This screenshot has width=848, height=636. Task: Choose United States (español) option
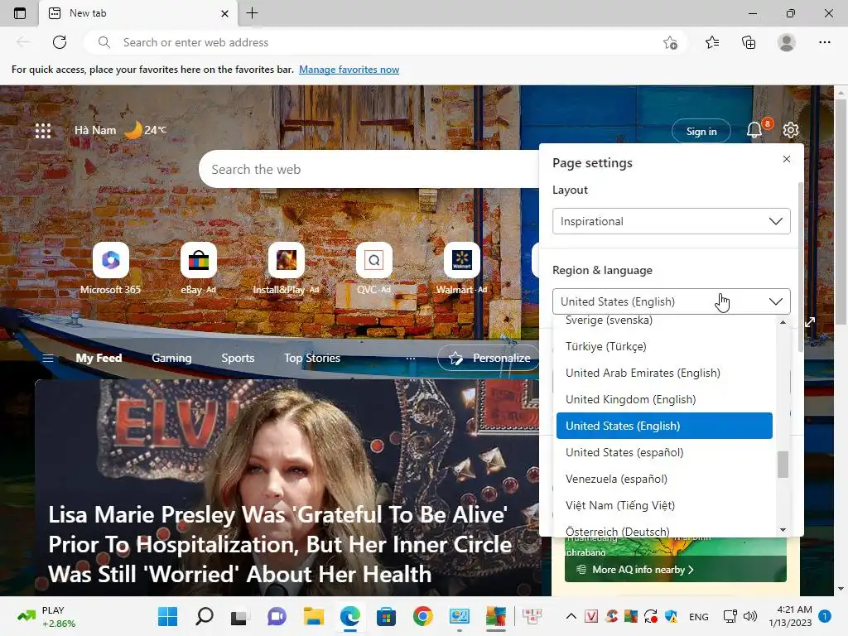[x=664, y=452]
